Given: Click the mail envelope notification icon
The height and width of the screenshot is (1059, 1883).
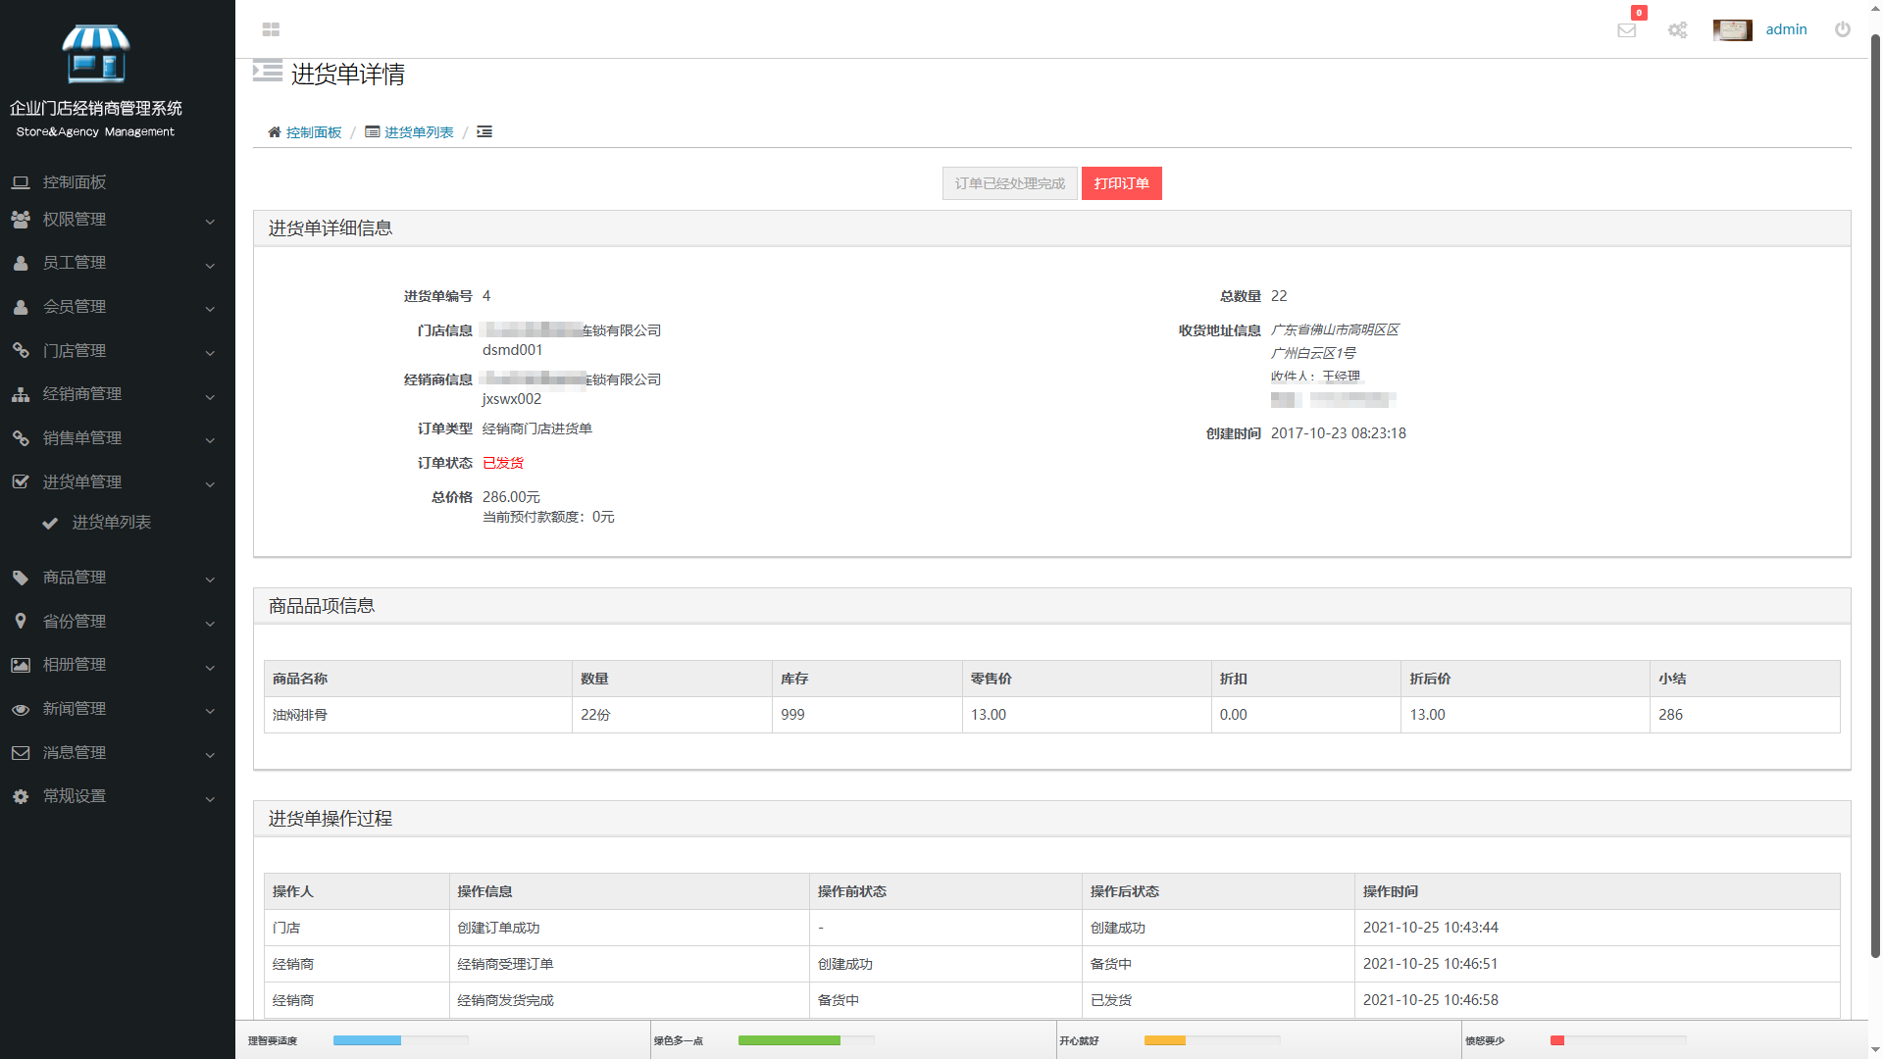Looking at the screenshot, I should click(1627, 30).
